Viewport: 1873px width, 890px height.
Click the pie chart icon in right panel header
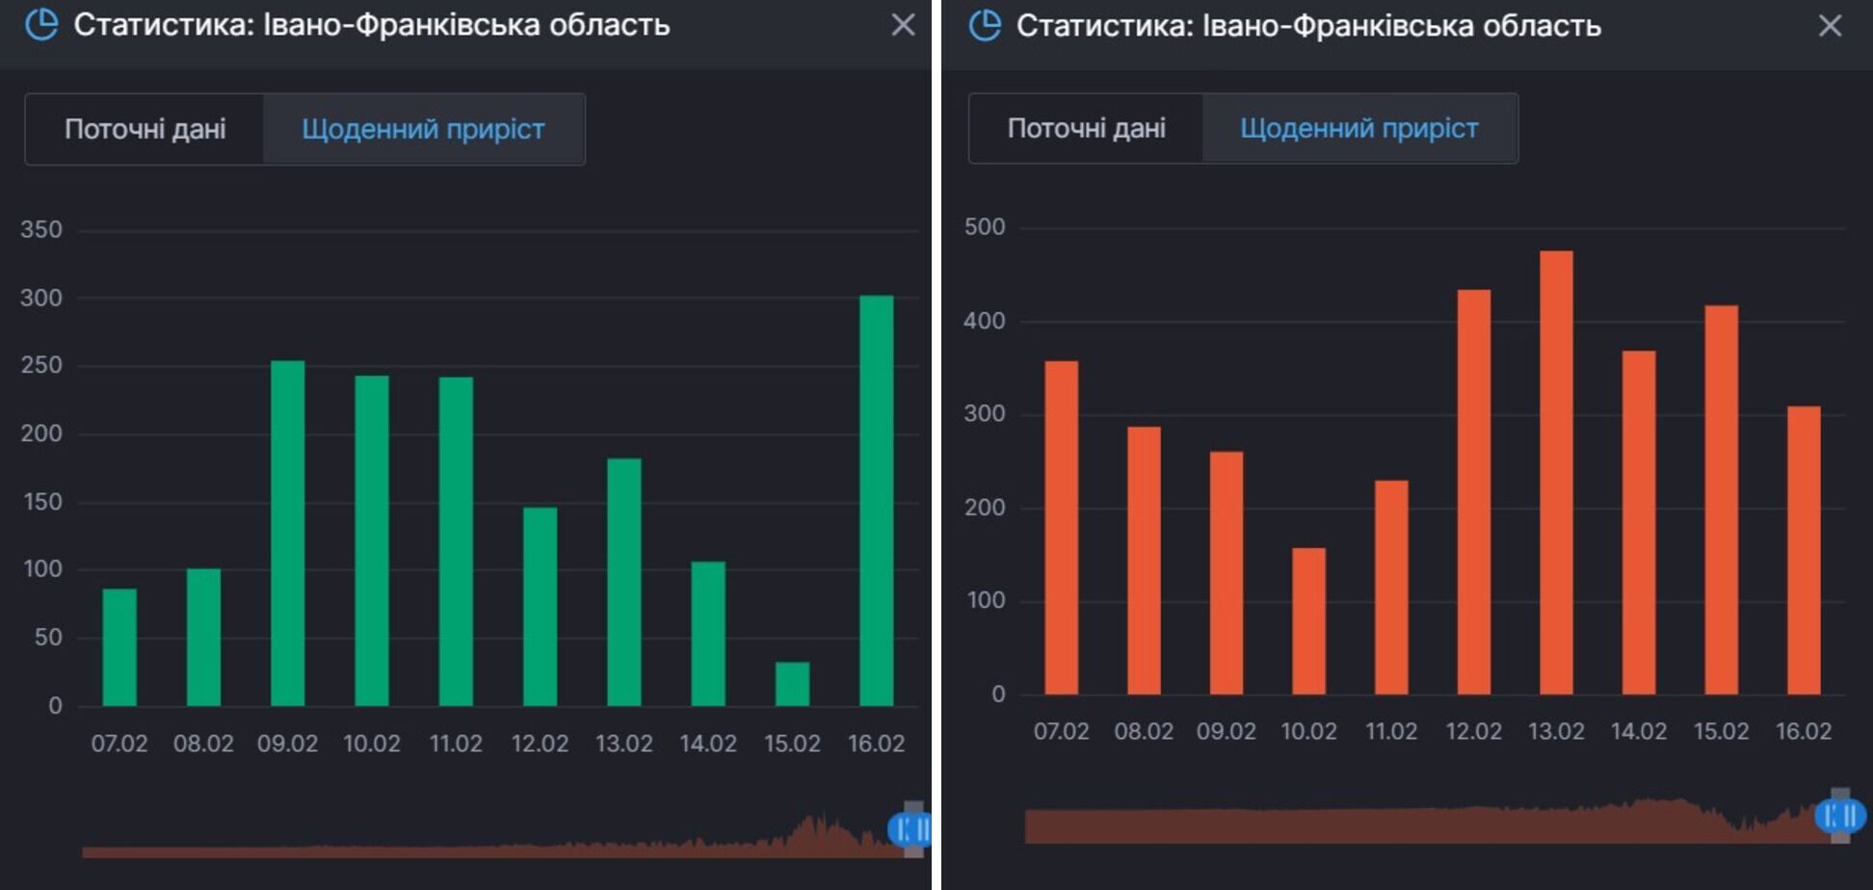pos(985,25)
